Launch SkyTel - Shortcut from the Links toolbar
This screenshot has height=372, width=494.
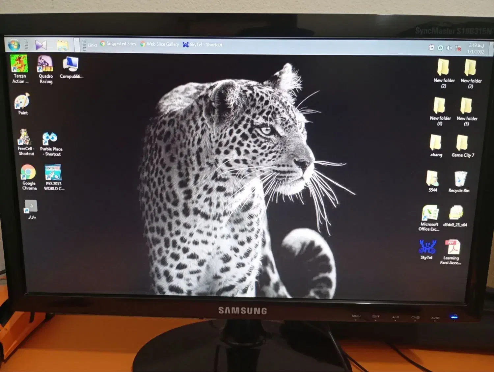[x=203, y=44]
